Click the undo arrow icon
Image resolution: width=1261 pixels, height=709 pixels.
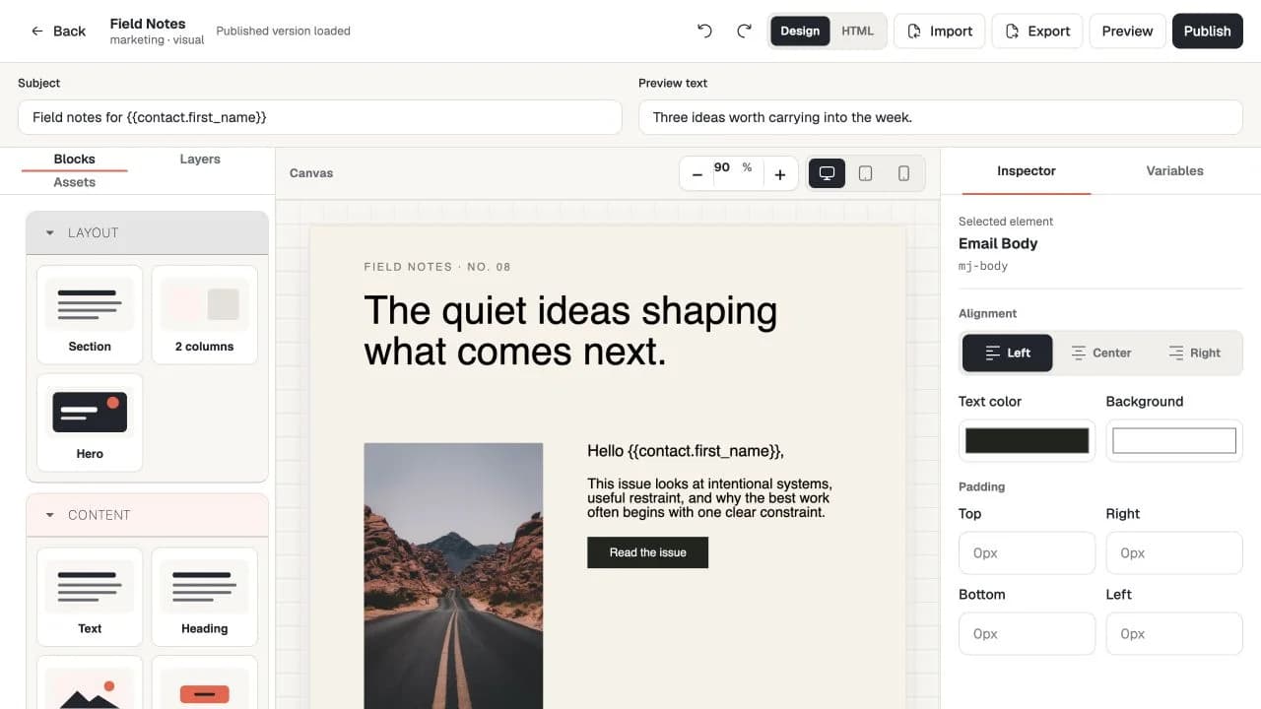click(704, 31)
